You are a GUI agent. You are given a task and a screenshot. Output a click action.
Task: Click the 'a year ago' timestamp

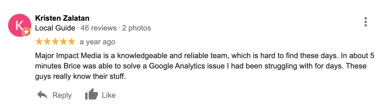(x=97, y=42)
